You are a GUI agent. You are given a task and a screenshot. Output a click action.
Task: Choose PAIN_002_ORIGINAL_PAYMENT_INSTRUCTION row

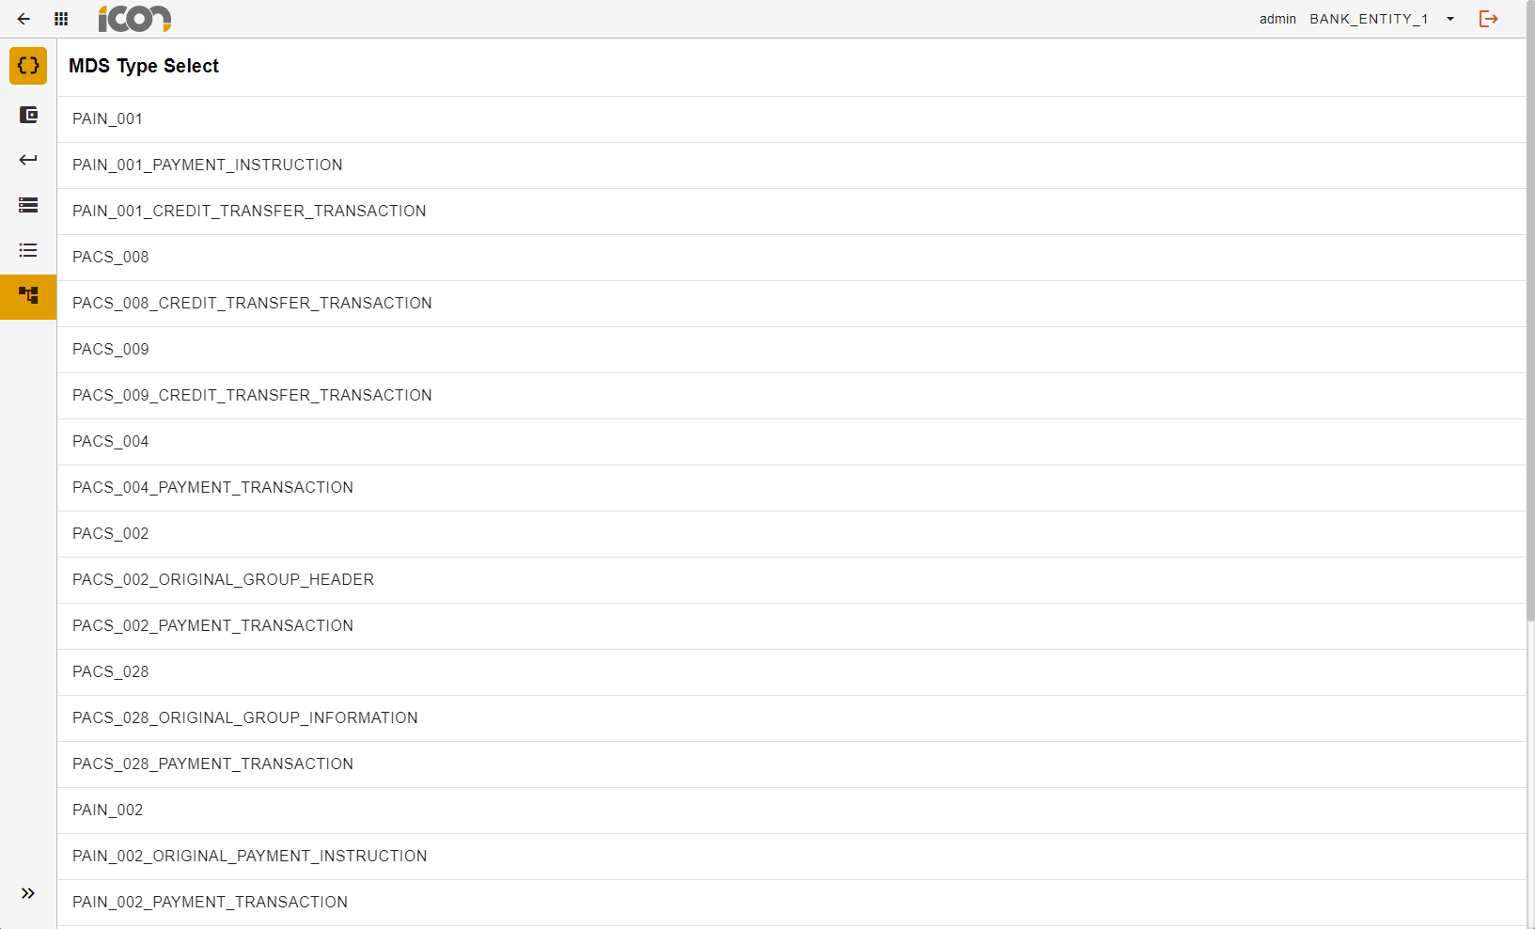coord(249,857)
